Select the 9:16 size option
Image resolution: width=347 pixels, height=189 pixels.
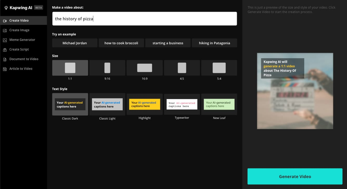pos(107,68)
